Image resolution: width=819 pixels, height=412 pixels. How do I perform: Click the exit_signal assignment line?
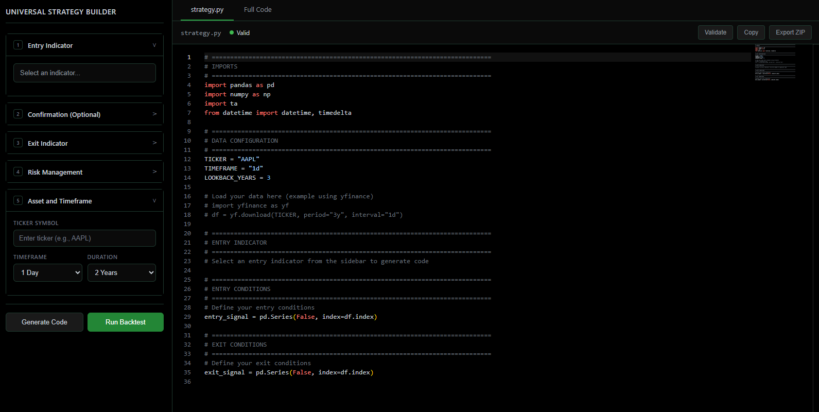[x=289, y=372]
